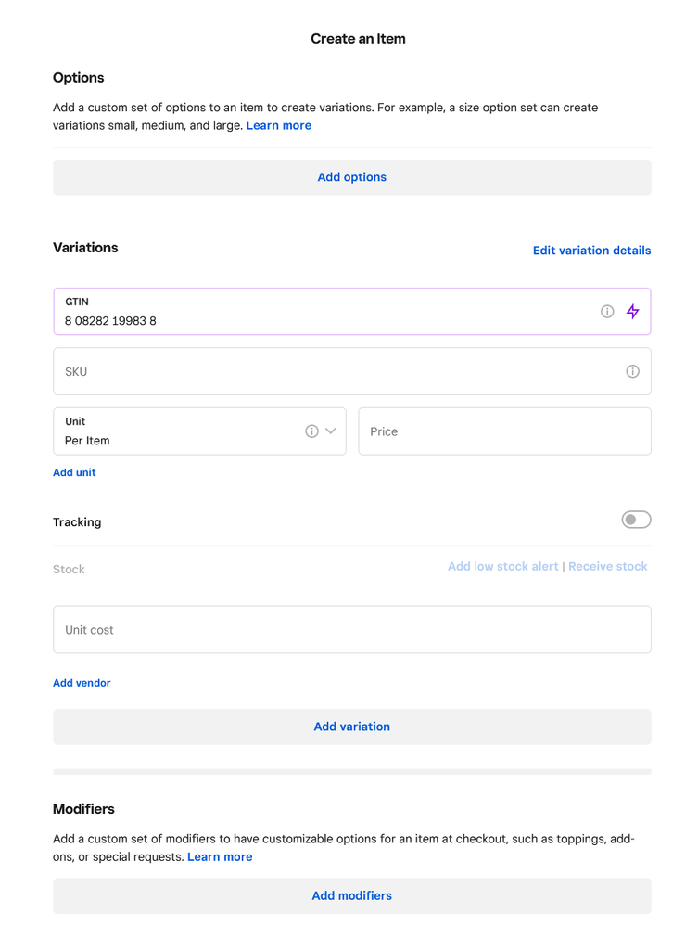Image resolution: width=698 pixels, height=926 pixels.
Task: Focus the Price input field
Action: tap(504, 431)
